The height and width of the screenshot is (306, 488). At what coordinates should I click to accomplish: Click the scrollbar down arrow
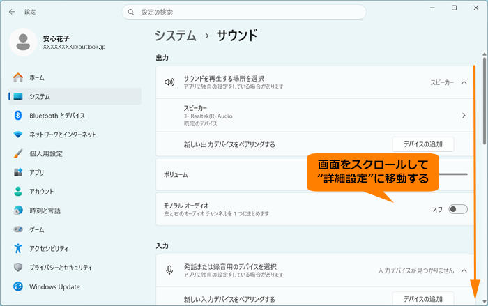pos(485,301)
